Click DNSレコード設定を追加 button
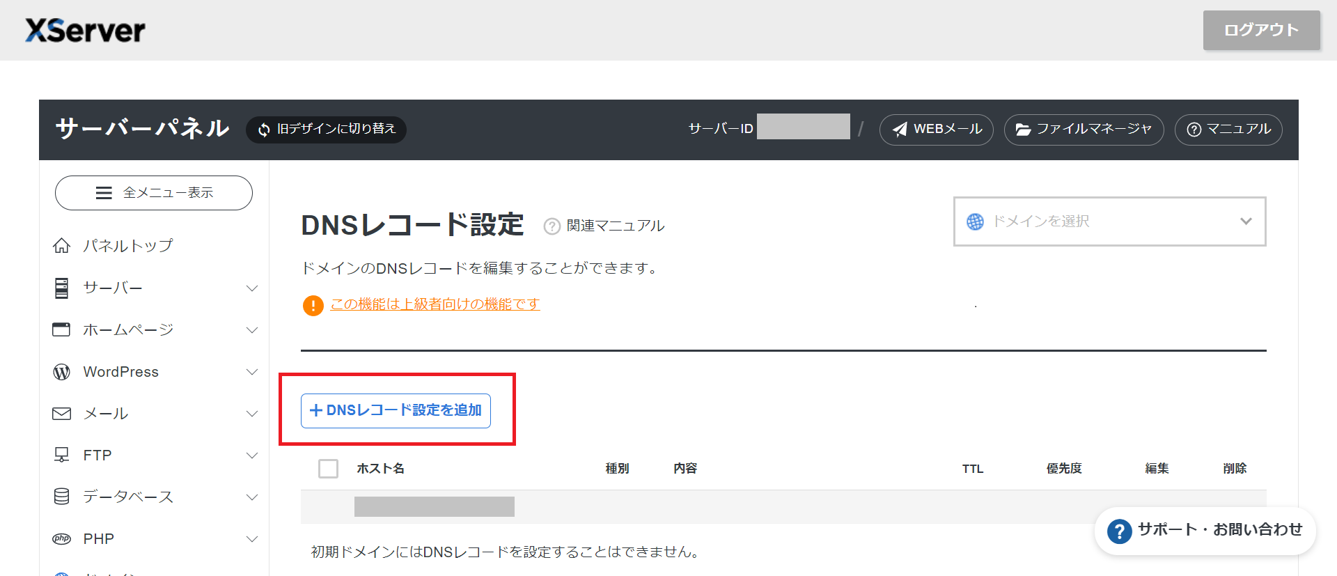Viewport: 1337px width, 576px height. [396, 410]
